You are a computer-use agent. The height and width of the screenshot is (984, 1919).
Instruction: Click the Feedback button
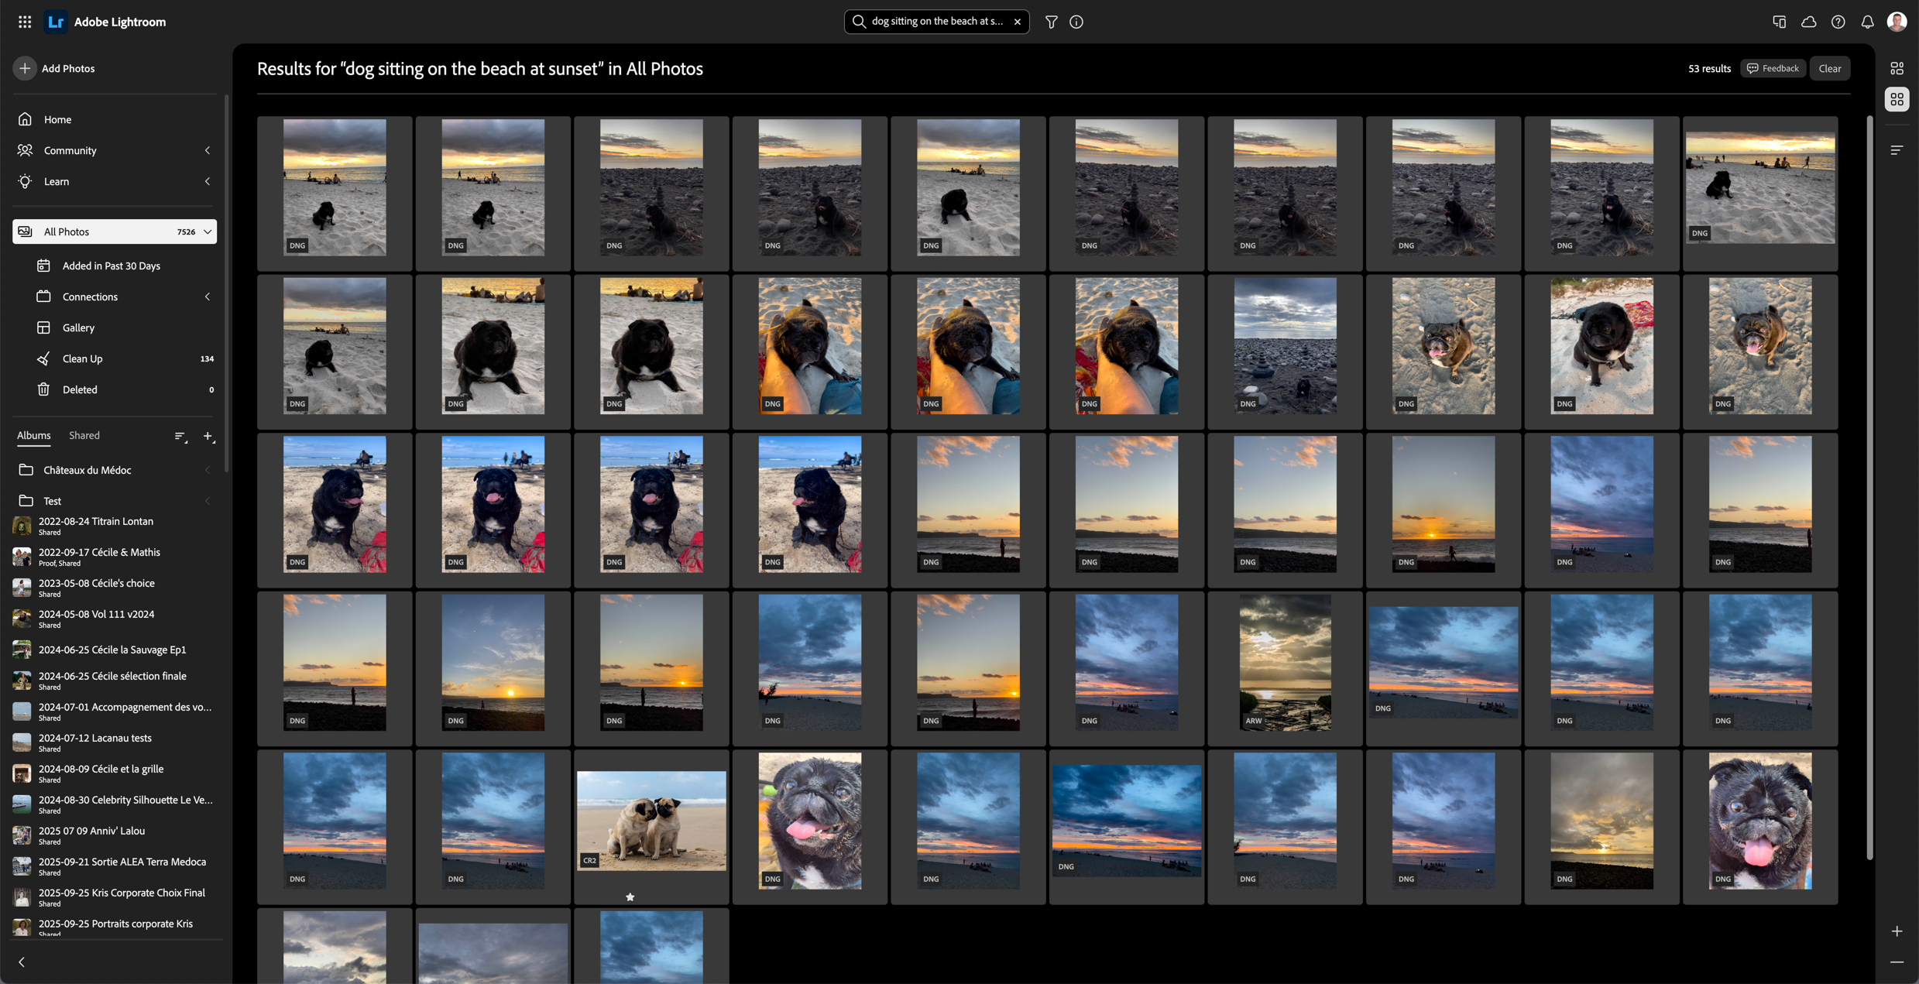1773,68
